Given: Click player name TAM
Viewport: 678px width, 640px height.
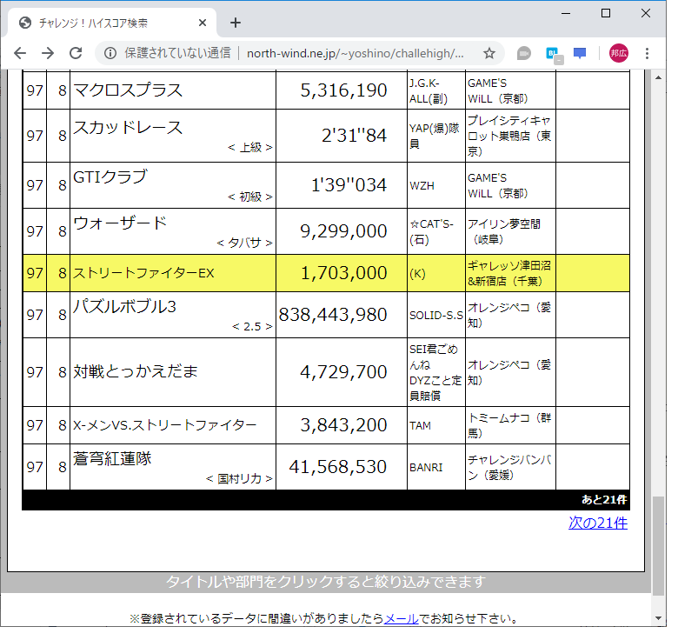Looking at the screenshot, I should pyautogui.click(x=421, y=426).
